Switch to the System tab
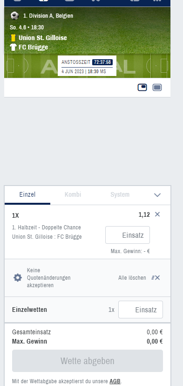This screenshot has height=386, width=183. point(120,195)
